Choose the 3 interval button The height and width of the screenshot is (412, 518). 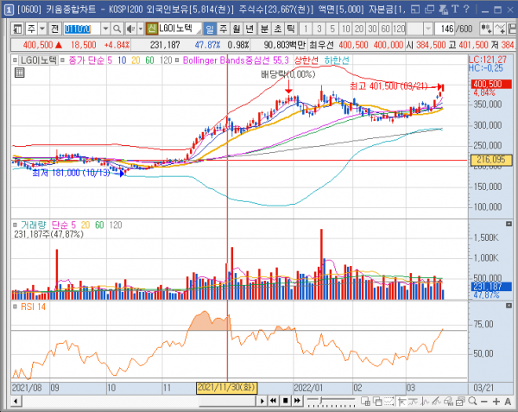[319, 29]
